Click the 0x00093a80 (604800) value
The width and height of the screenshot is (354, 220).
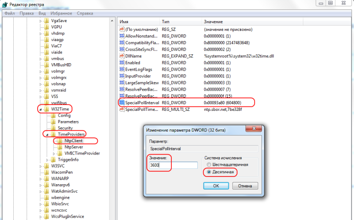tap(223, 102)
